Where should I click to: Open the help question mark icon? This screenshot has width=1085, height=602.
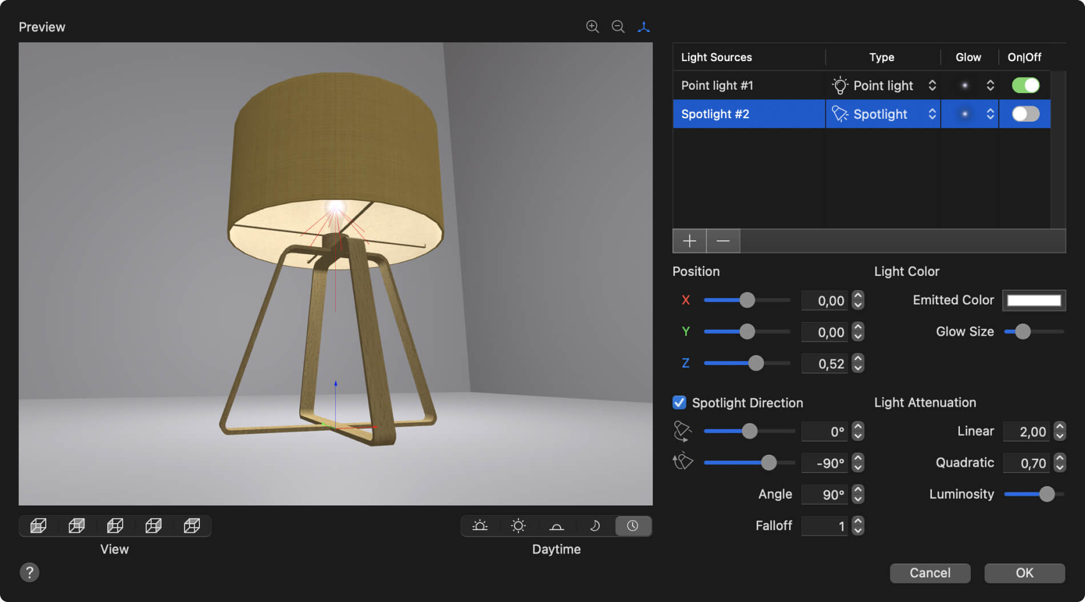tap(30, 572)
